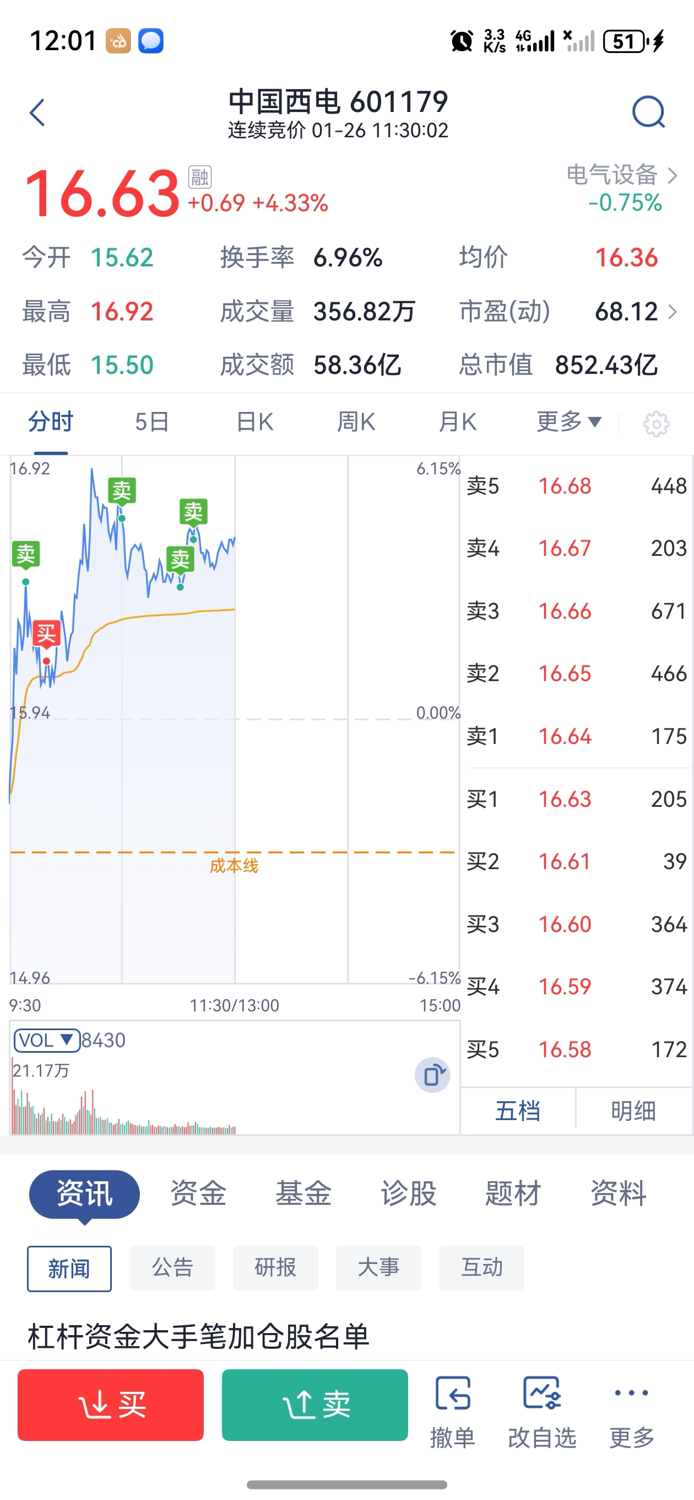This screenshot has width=694, height=1500.
Task: Tap the red 买 buy button
Action: 111,1405
